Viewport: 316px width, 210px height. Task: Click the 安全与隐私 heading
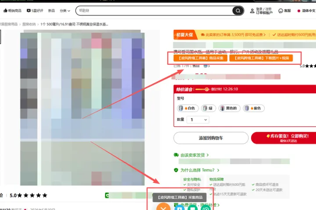[192, 179]
